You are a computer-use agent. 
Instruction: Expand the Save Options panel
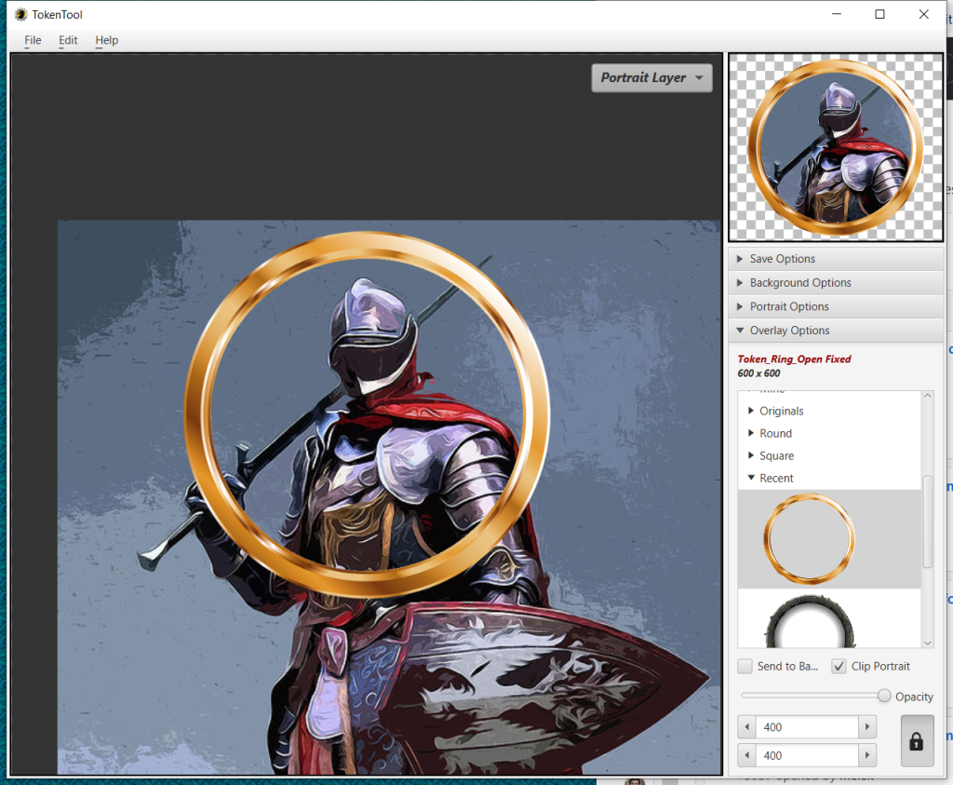782,259
